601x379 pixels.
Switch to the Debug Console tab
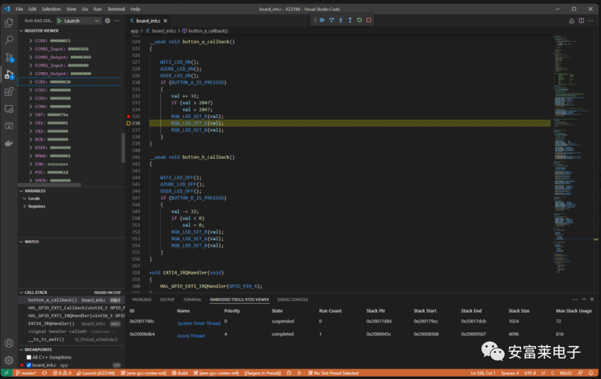(x=293, y=300)
